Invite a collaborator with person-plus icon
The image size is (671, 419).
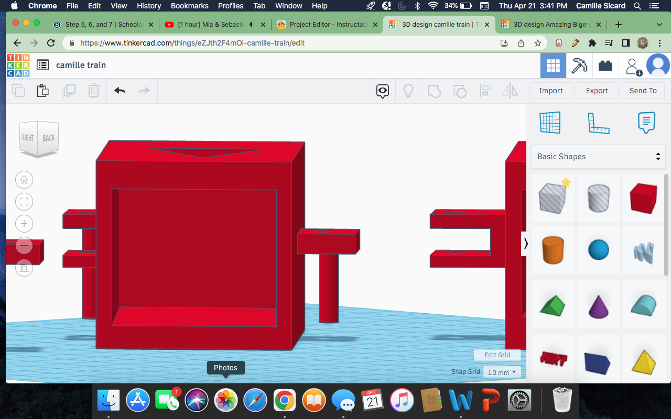[x=633, y=66]
